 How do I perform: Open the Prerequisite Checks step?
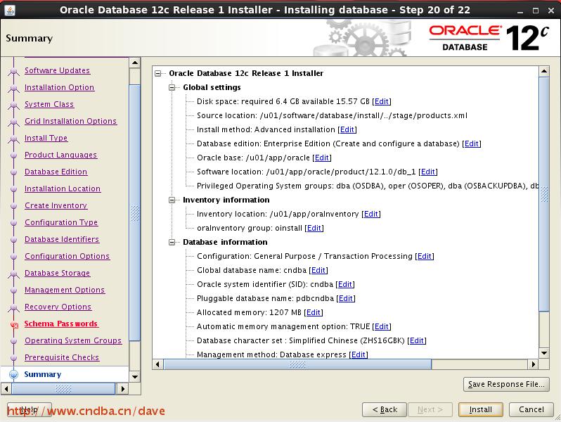click(x=62, y=357)
